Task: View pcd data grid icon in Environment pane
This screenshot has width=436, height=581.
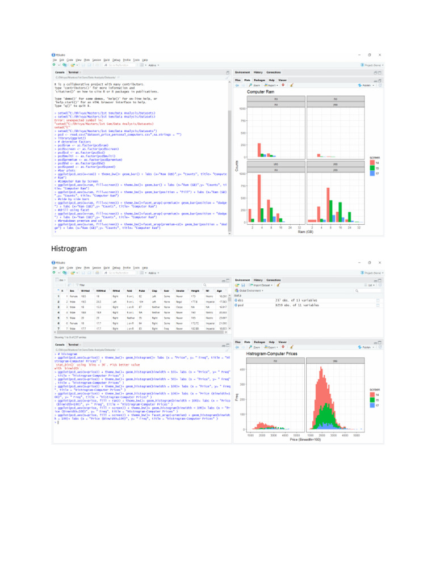Action: (378, 305)
